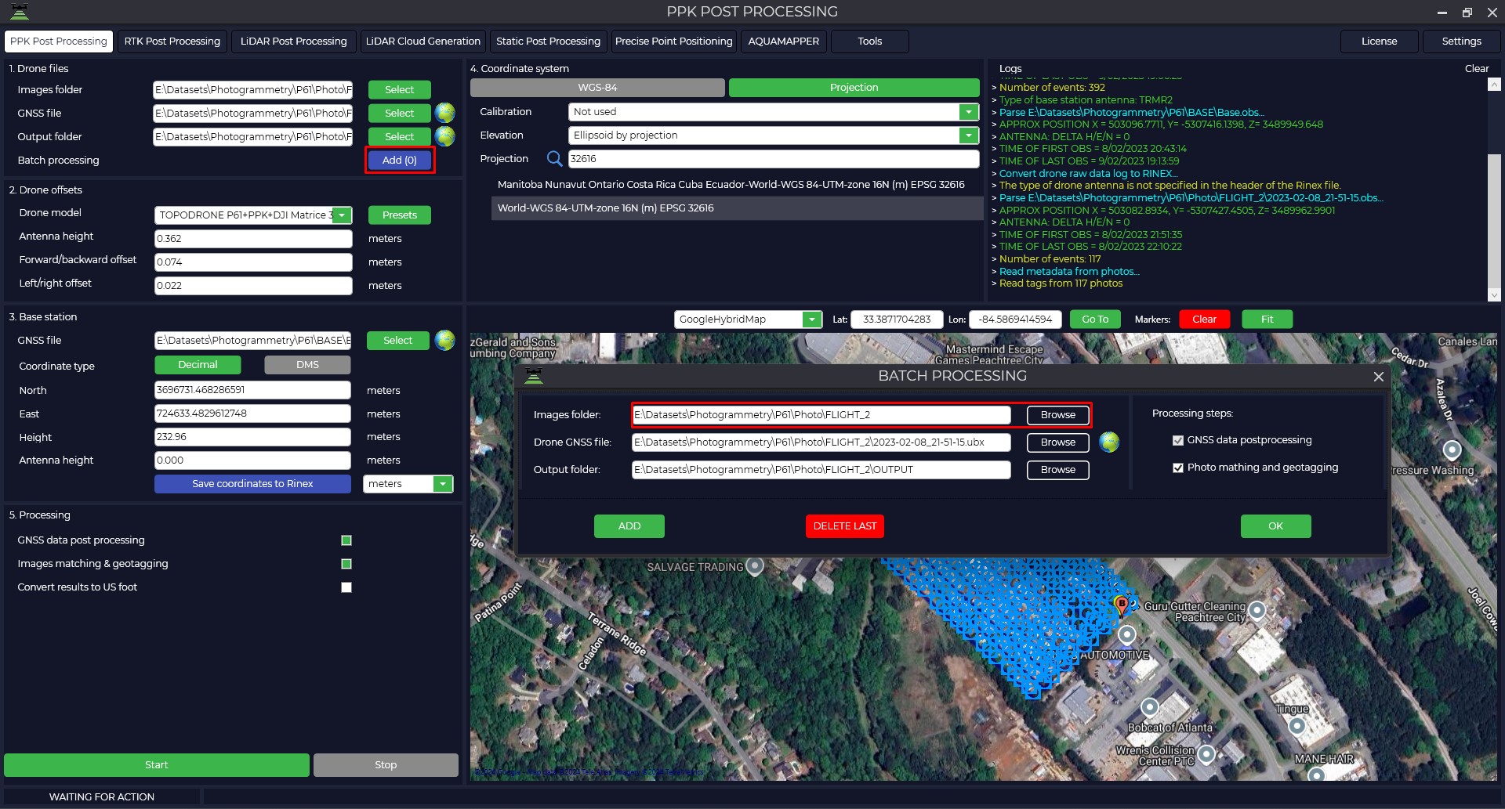Switch to LiDAR Cloud Generation tab
This screenshot has height=809, width=1505.
422,42
